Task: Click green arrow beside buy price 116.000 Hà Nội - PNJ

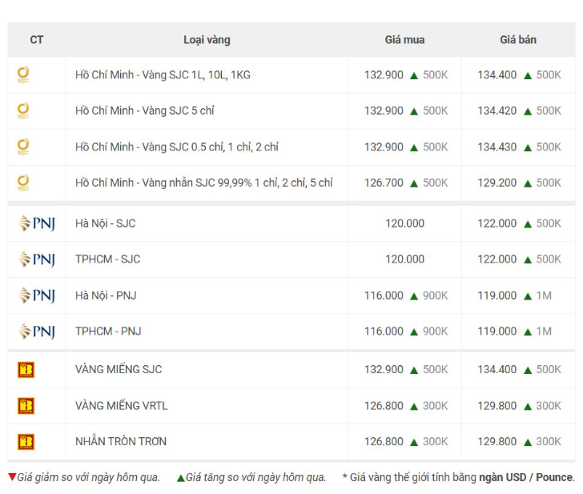Action: tap(414, 296)
